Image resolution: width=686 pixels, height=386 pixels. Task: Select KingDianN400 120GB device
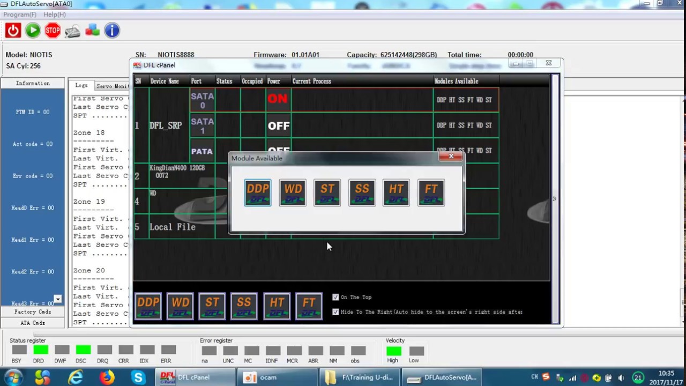click(x=177, y=172)
